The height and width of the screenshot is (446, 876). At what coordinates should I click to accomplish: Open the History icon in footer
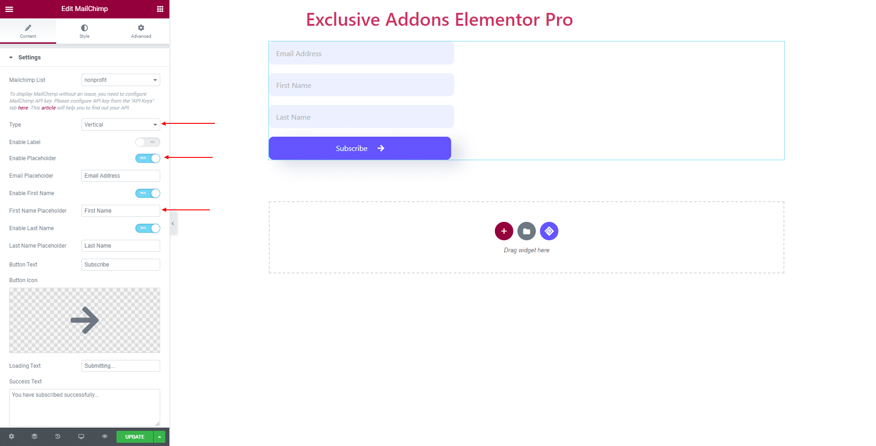tap(58, 436)
